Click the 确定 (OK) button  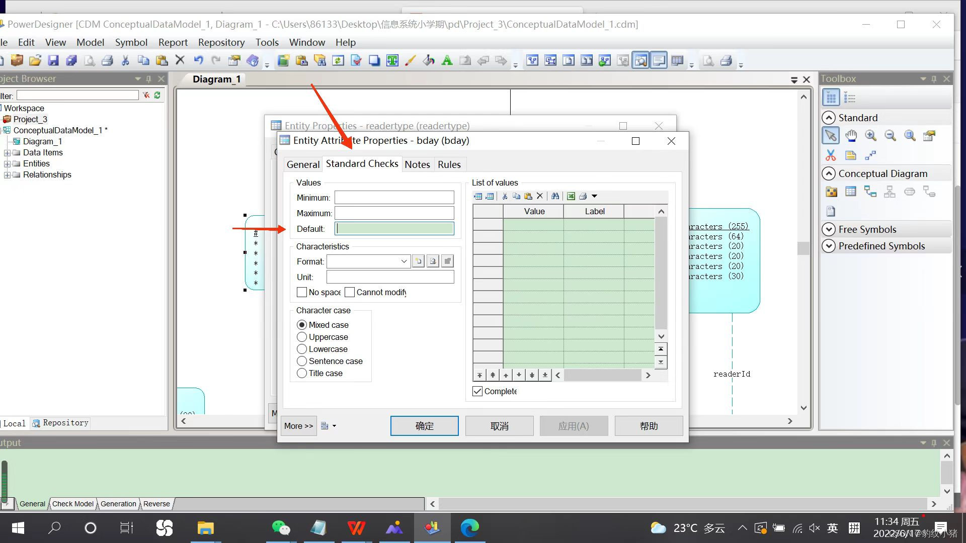point(424,426)
